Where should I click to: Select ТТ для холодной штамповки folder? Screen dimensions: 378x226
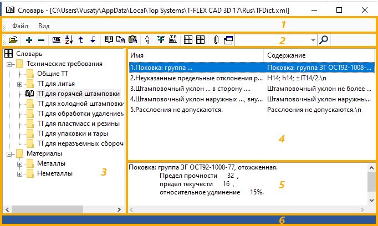[x=80, y=104]
